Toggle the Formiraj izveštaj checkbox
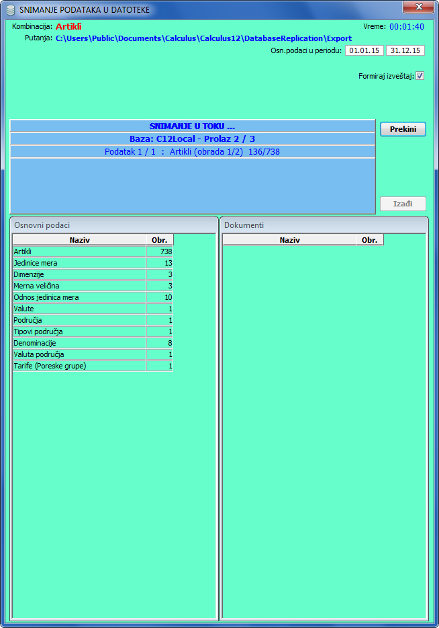Screen dimensions: 439x628 [x=420, y=76]
